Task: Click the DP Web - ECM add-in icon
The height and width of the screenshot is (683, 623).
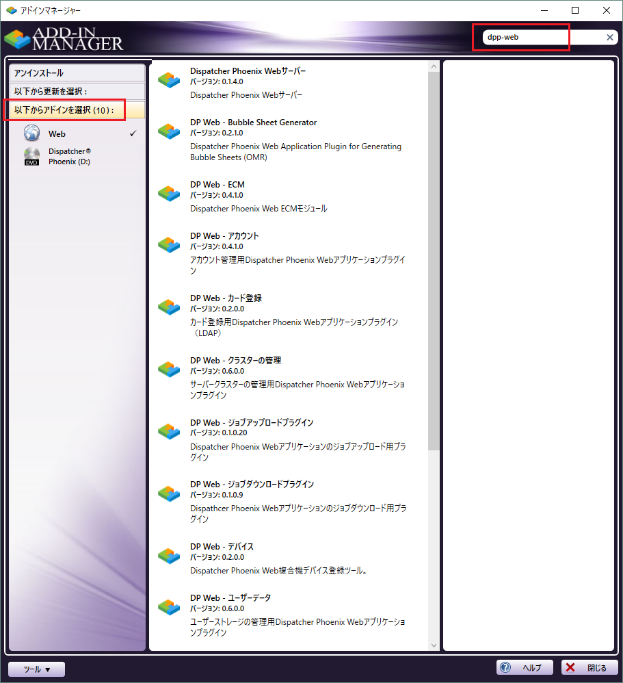Action: 169,194
